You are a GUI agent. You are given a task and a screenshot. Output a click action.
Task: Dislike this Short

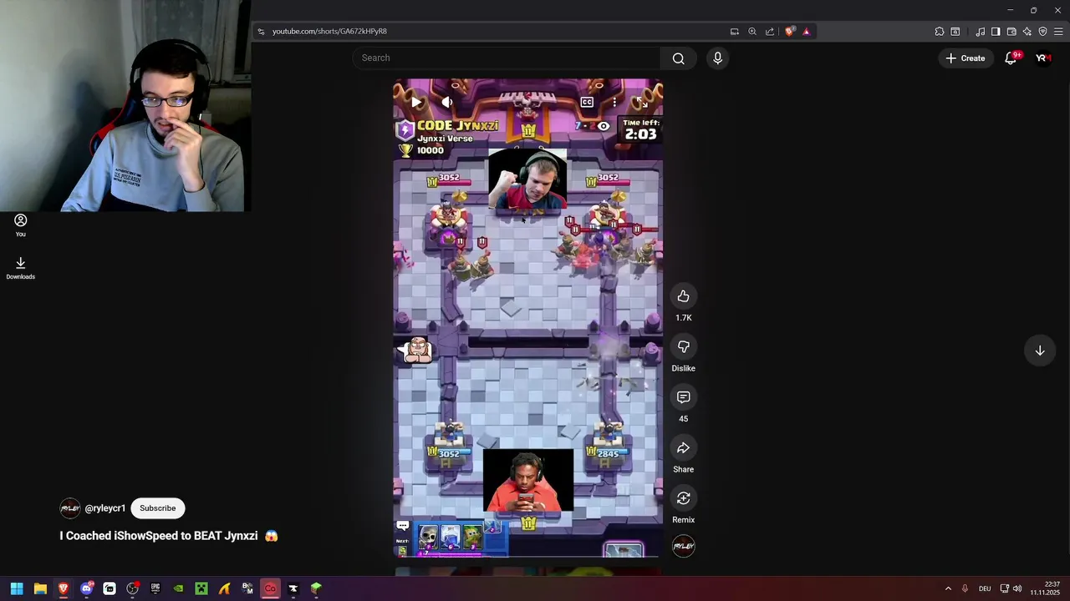[683, 346]
